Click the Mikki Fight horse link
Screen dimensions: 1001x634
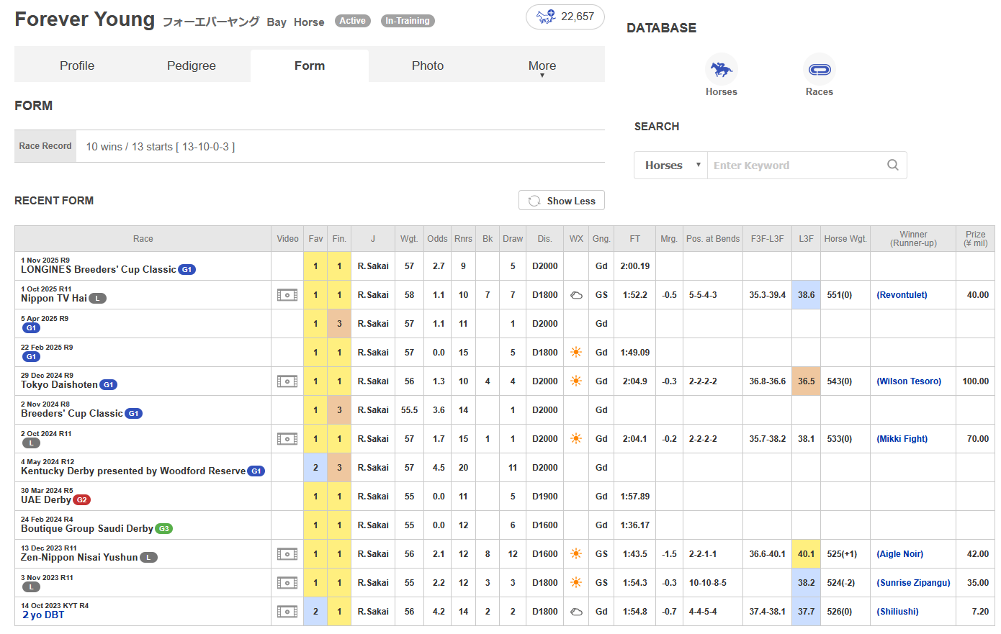[x=902, y=439]
